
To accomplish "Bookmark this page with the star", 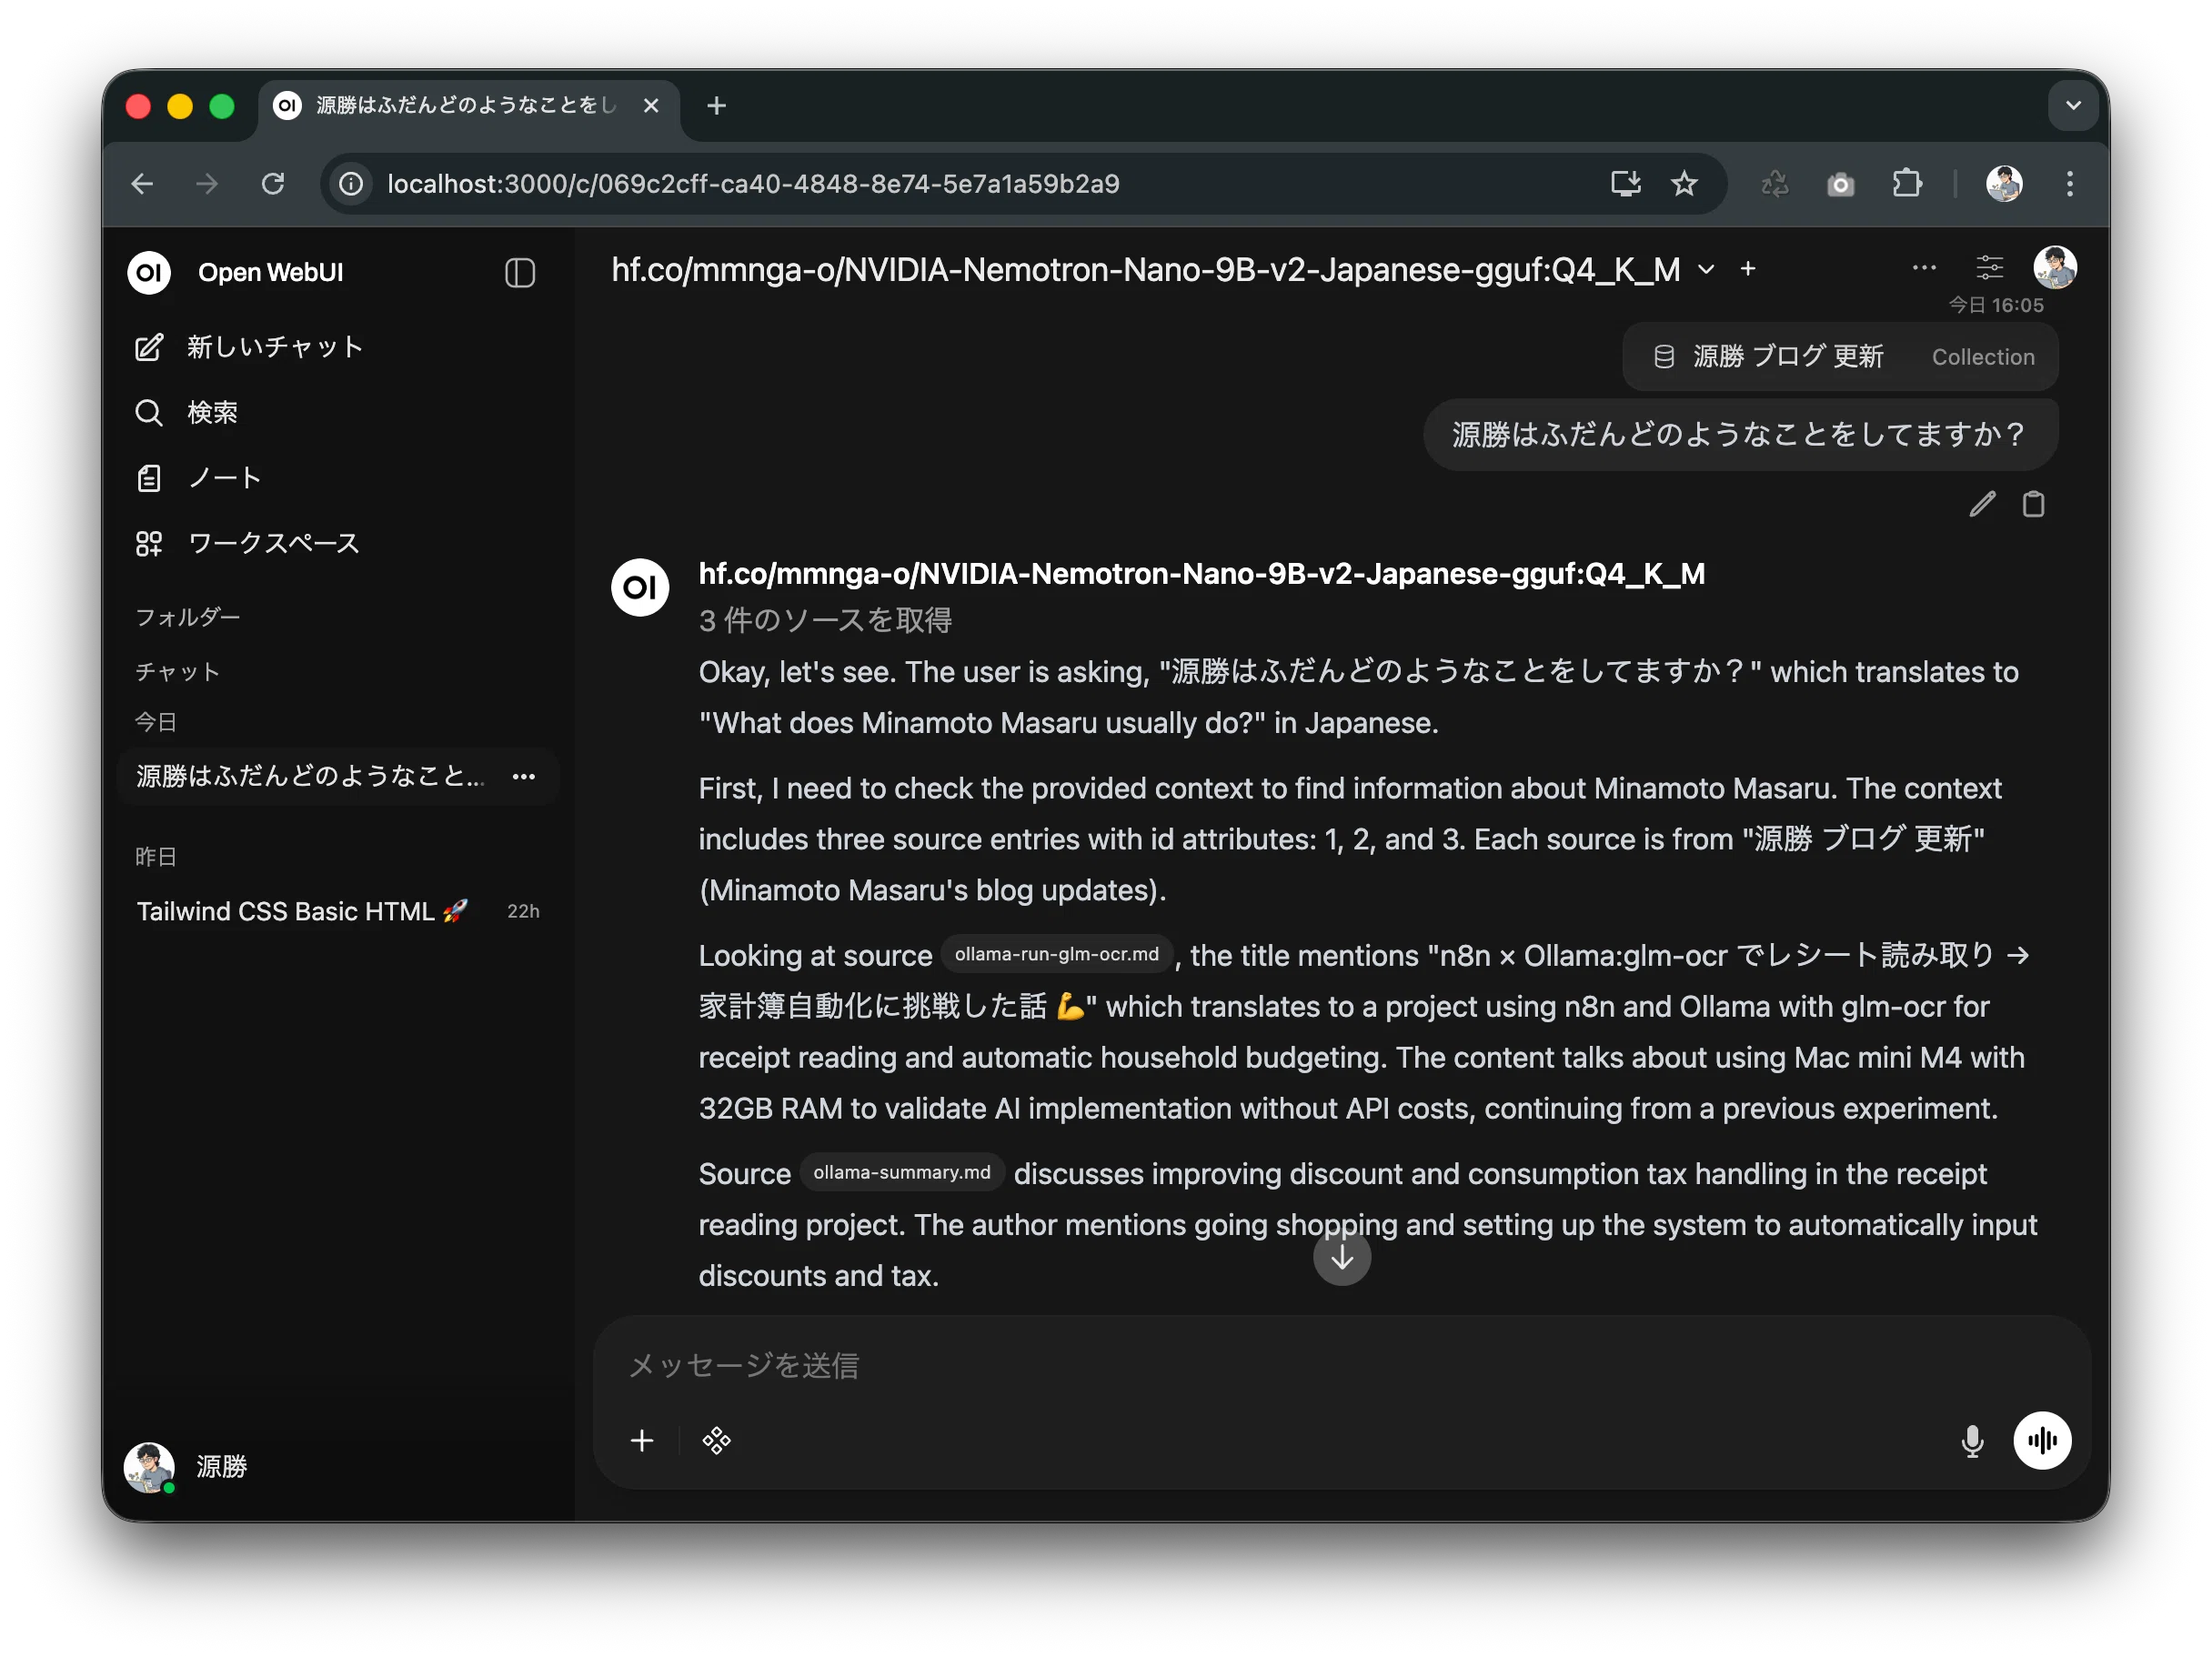I will pos(1684,184).
